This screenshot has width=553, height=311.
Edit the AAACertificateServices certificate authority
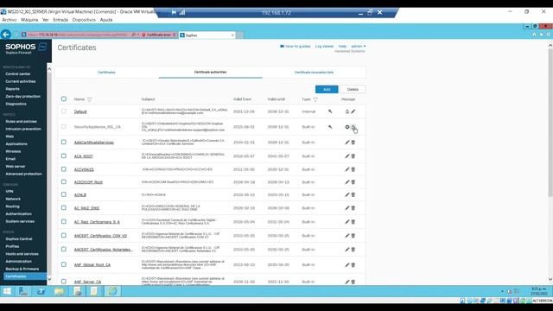(x=347, y=143)
